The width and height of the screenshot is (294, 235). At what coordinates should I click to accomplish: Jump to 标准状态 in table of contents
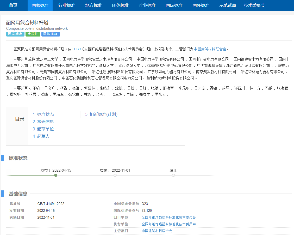pyautogui.click(x=43, y=114)
